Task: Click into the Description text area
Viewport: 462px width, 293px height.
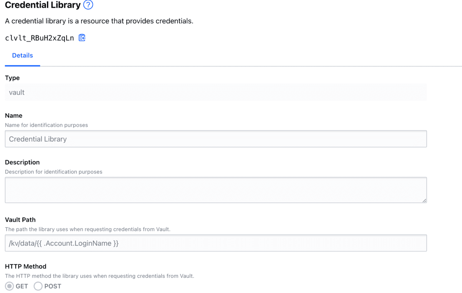Action: pyautogui.click(x=216, y=190)
